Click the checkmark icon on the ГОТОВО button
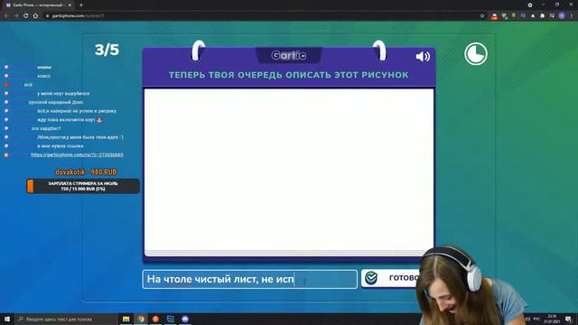The image size is (578, 325). click(371, 278)
